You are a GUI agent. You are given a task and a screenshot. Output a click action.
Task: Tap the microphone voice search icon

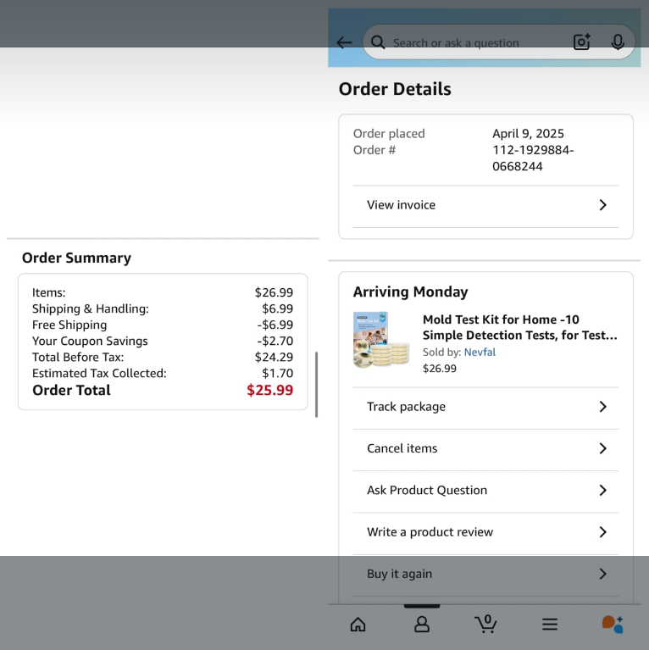point(618,42)
